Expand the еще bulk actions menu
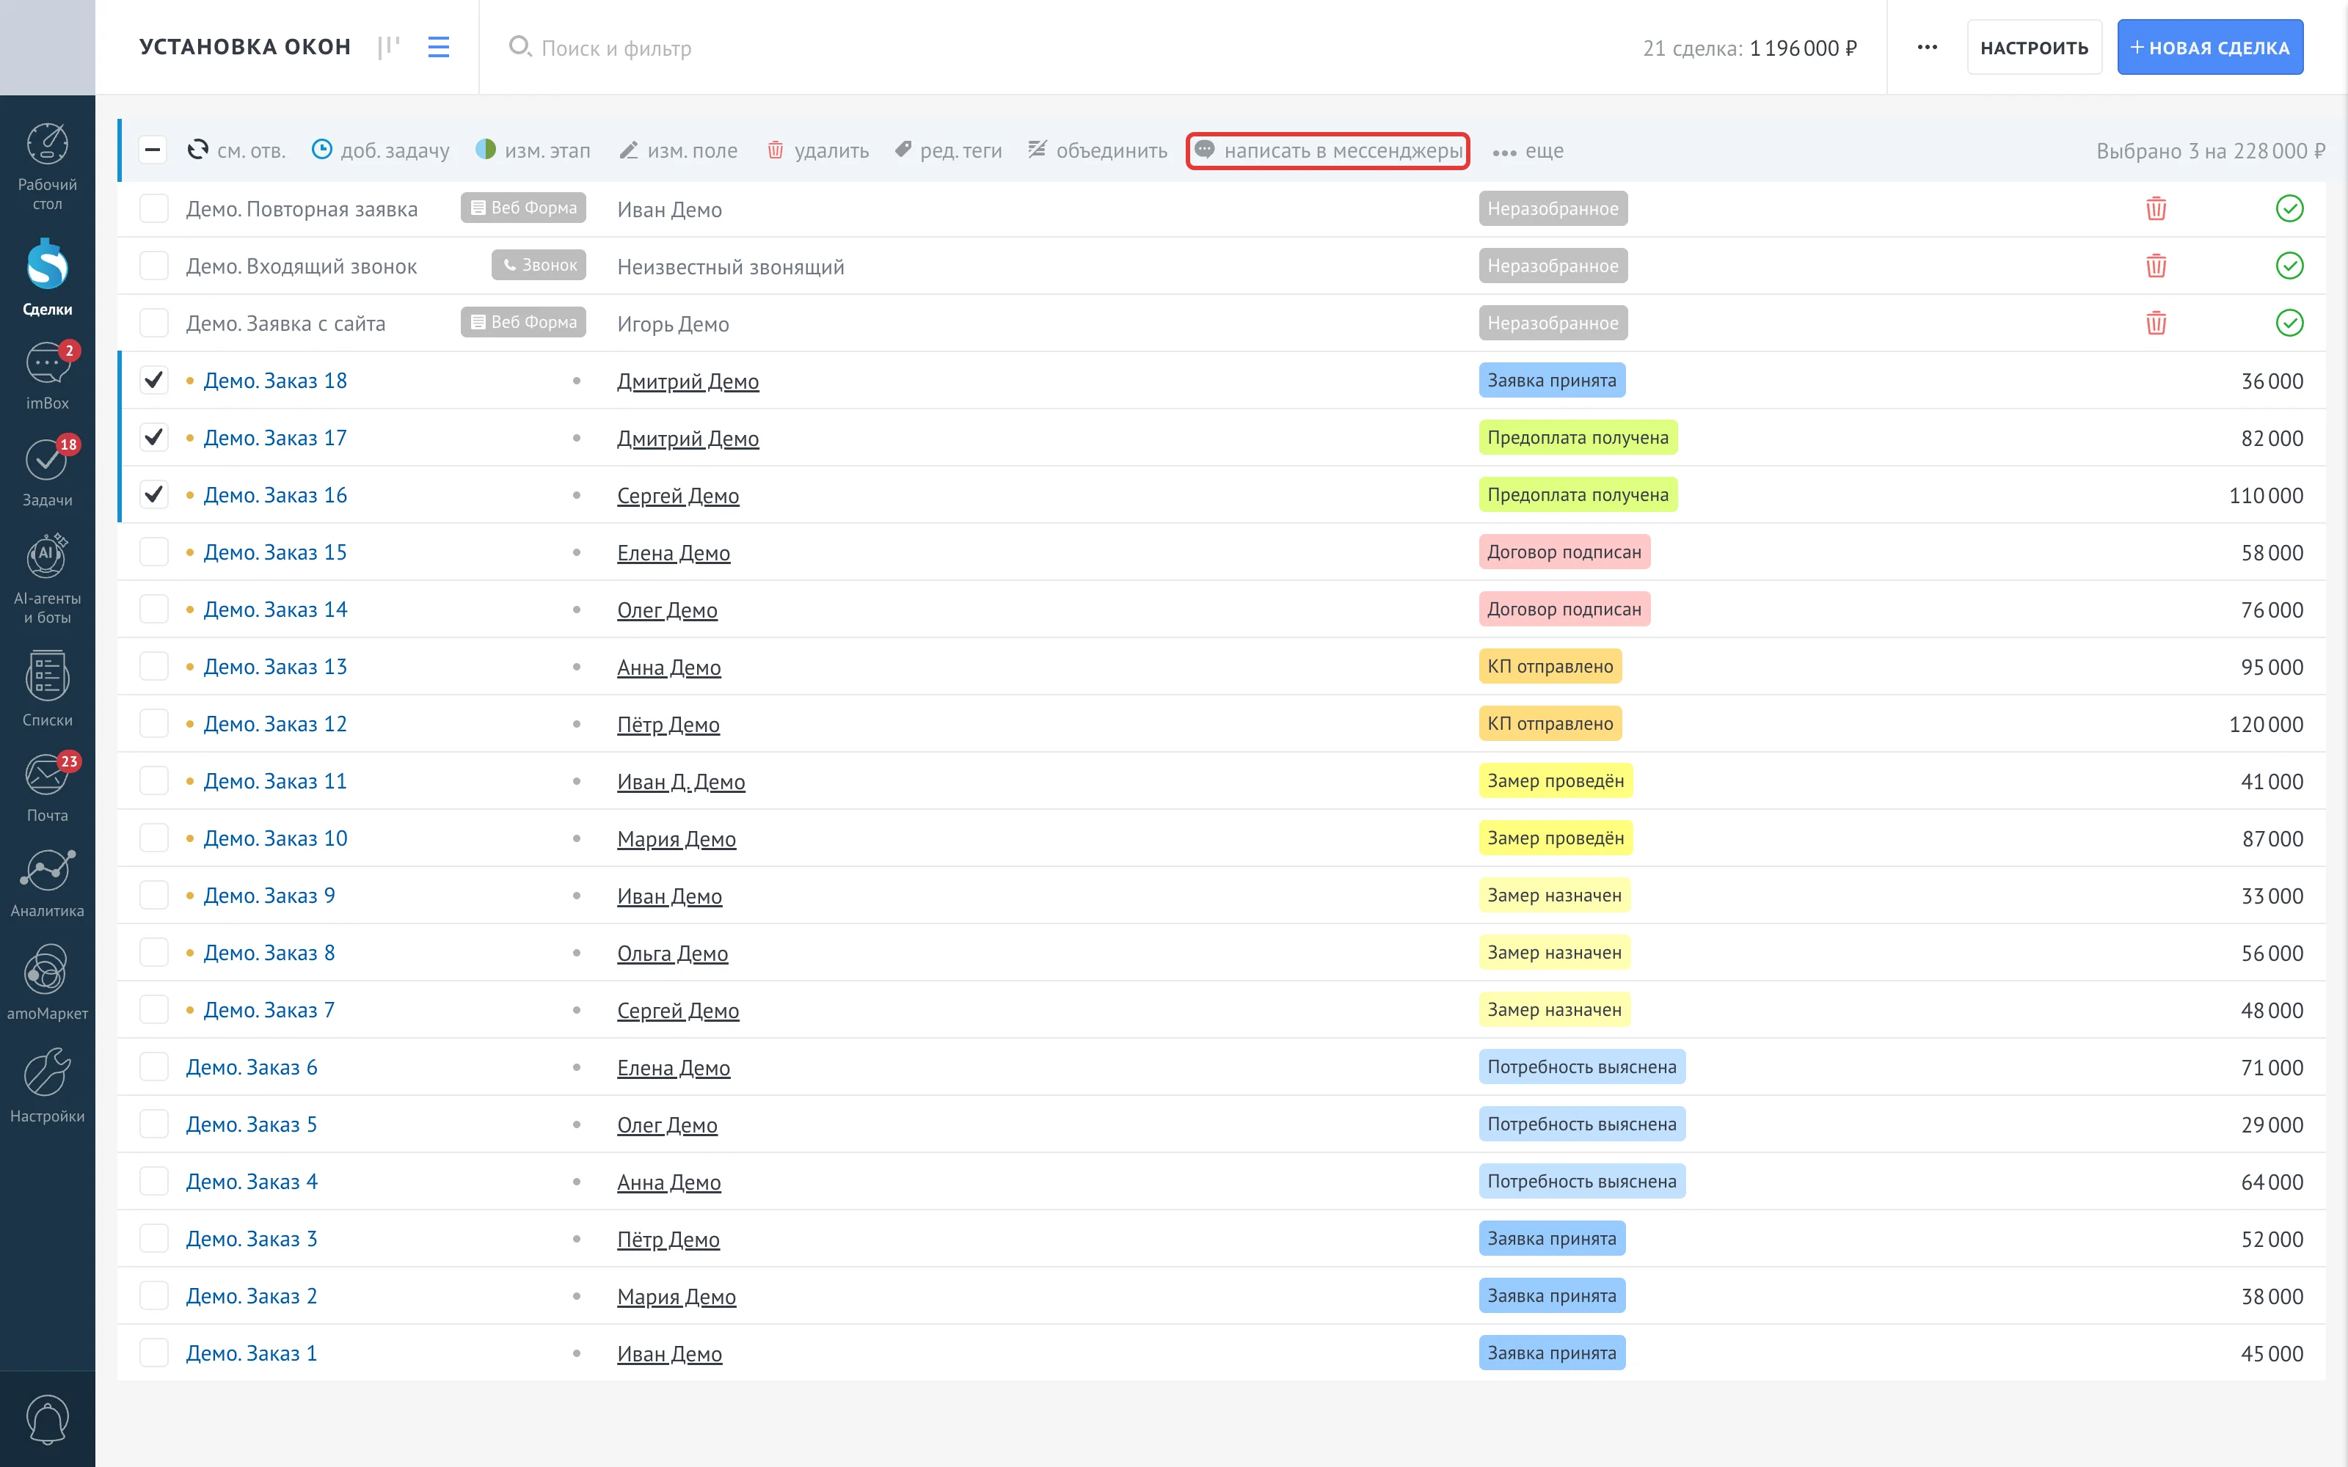Screen dimensions: 2348x1467 1528,150
